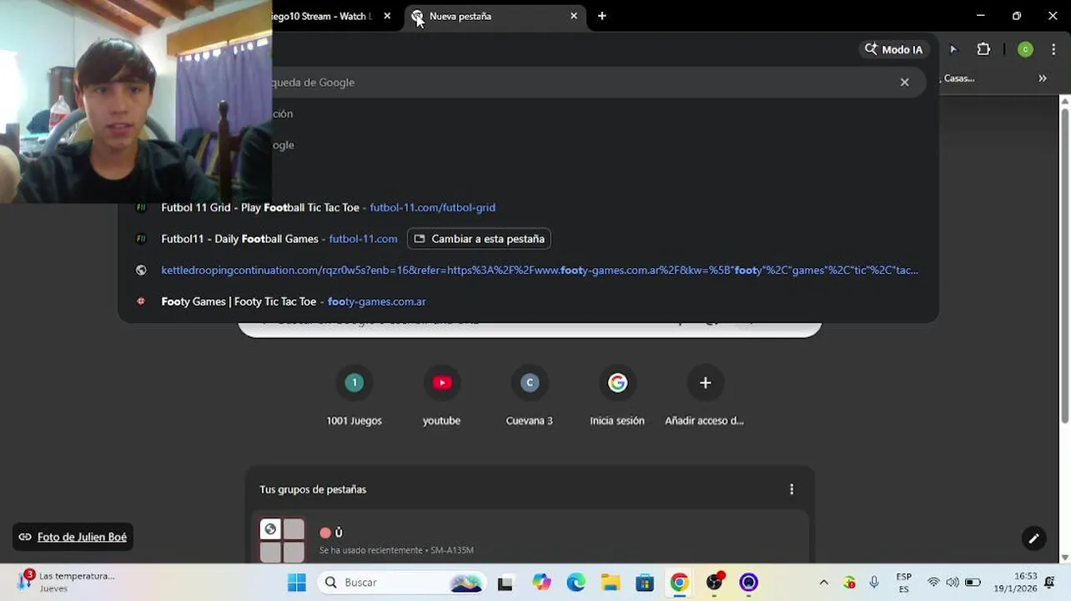Open File Explorer from the taskbar

click(611, 583)
